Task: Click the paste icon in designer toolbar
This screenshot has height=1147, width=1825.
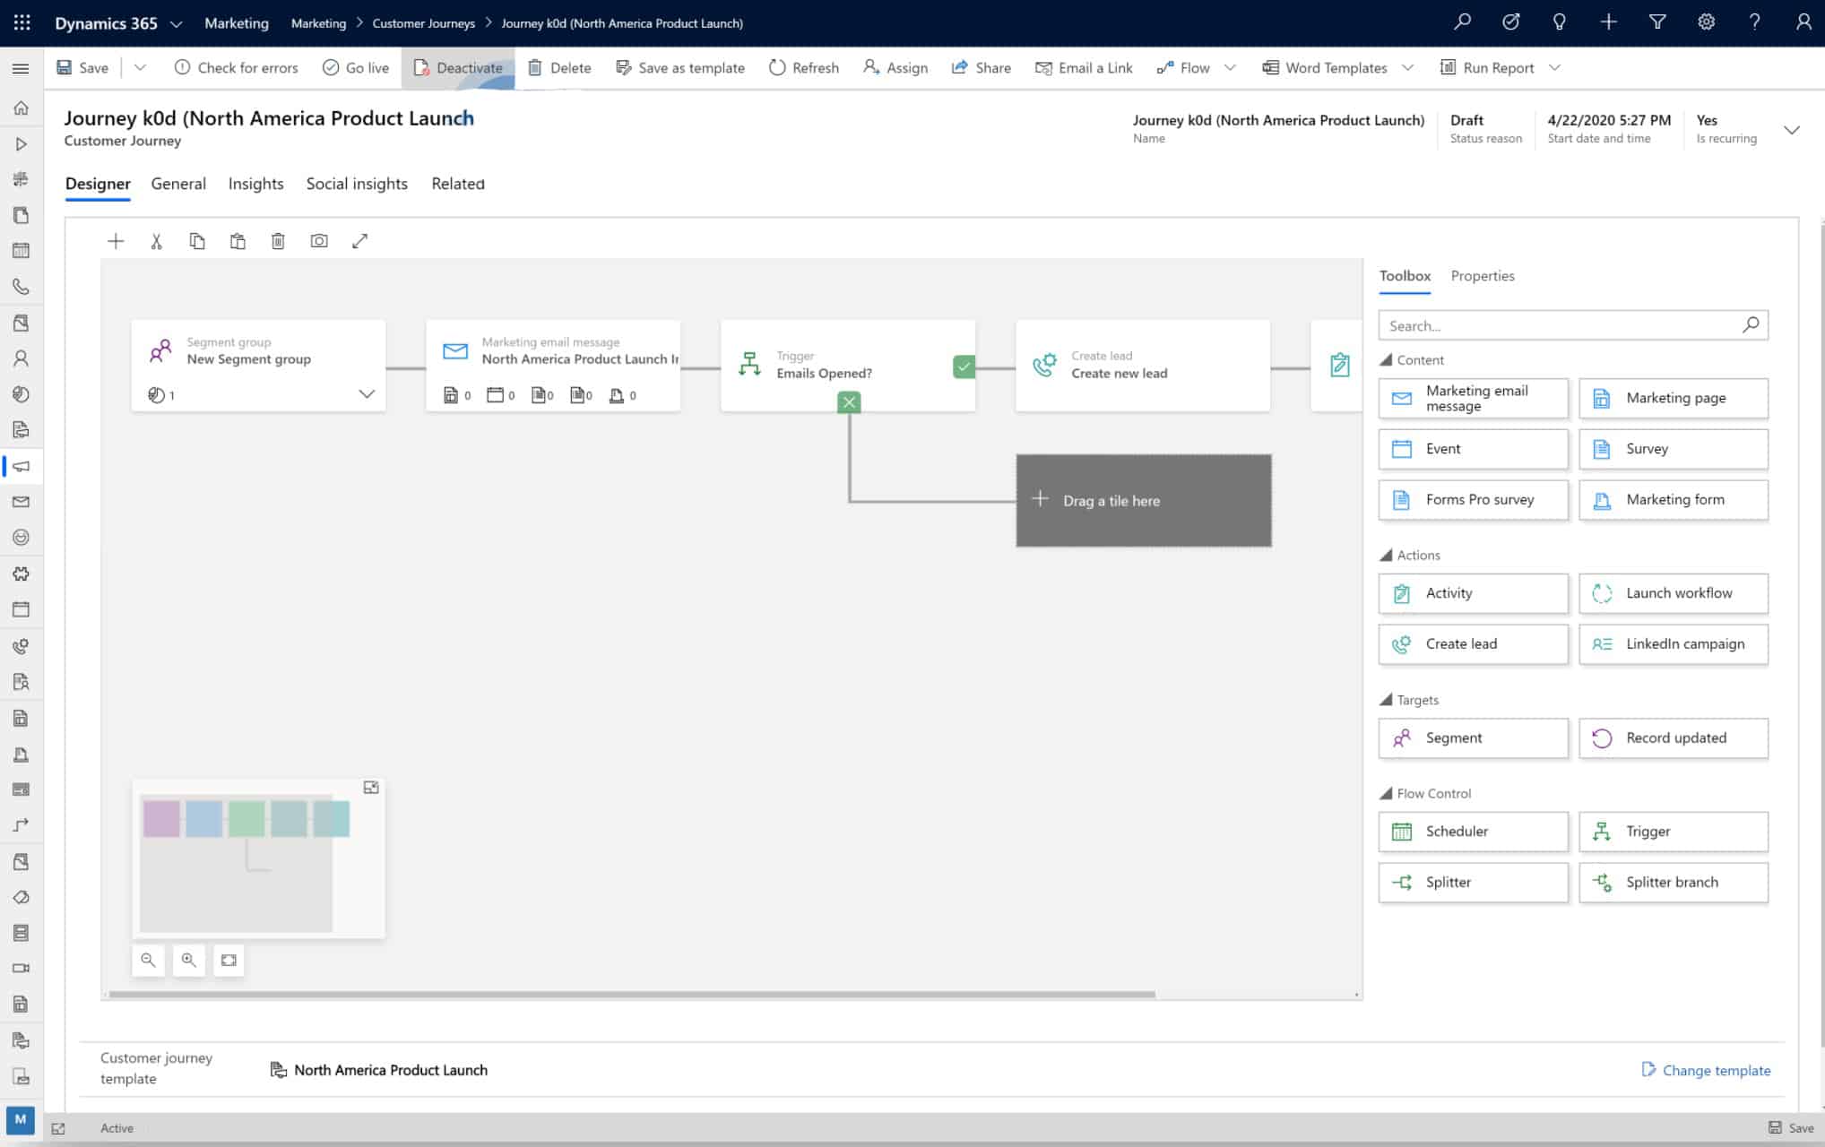Action: click(238, 241)
